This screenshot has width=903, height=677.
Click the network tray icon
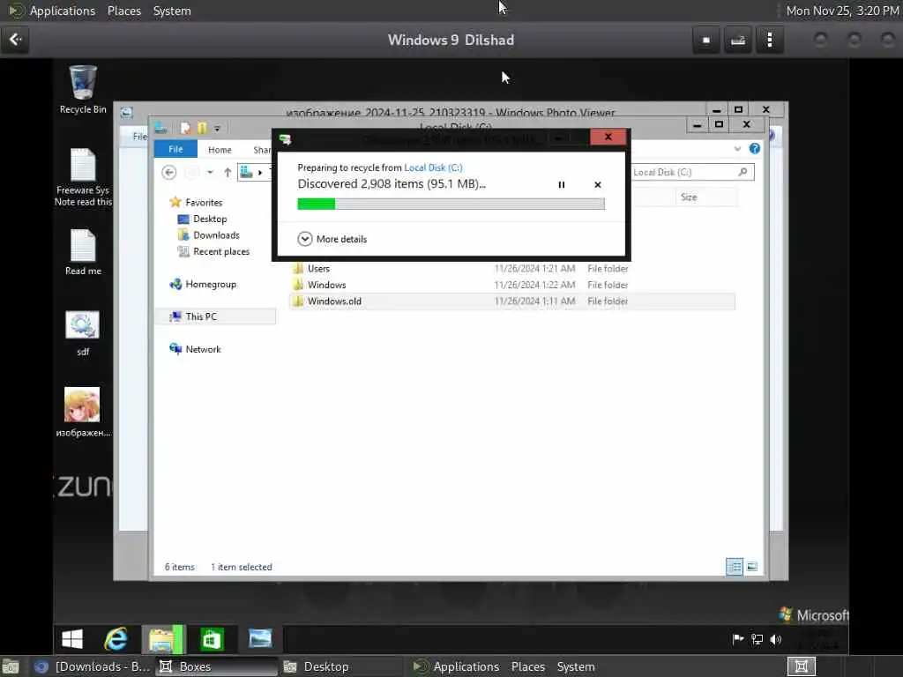[757, 639]
